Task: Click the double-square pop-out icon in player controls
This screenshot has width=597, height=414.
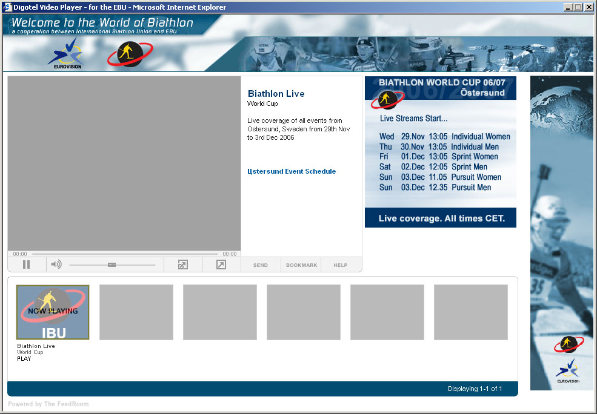Action: click(x=183, y=264)
